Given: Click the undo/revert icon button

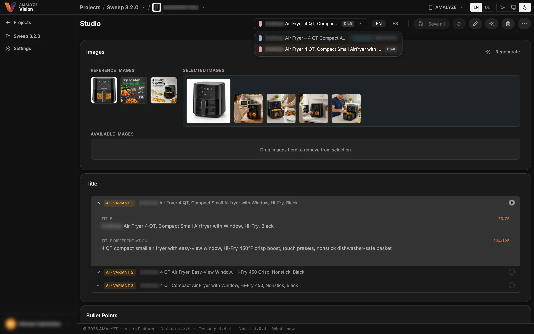Looking at the screenshot, I should click(459, 24).
